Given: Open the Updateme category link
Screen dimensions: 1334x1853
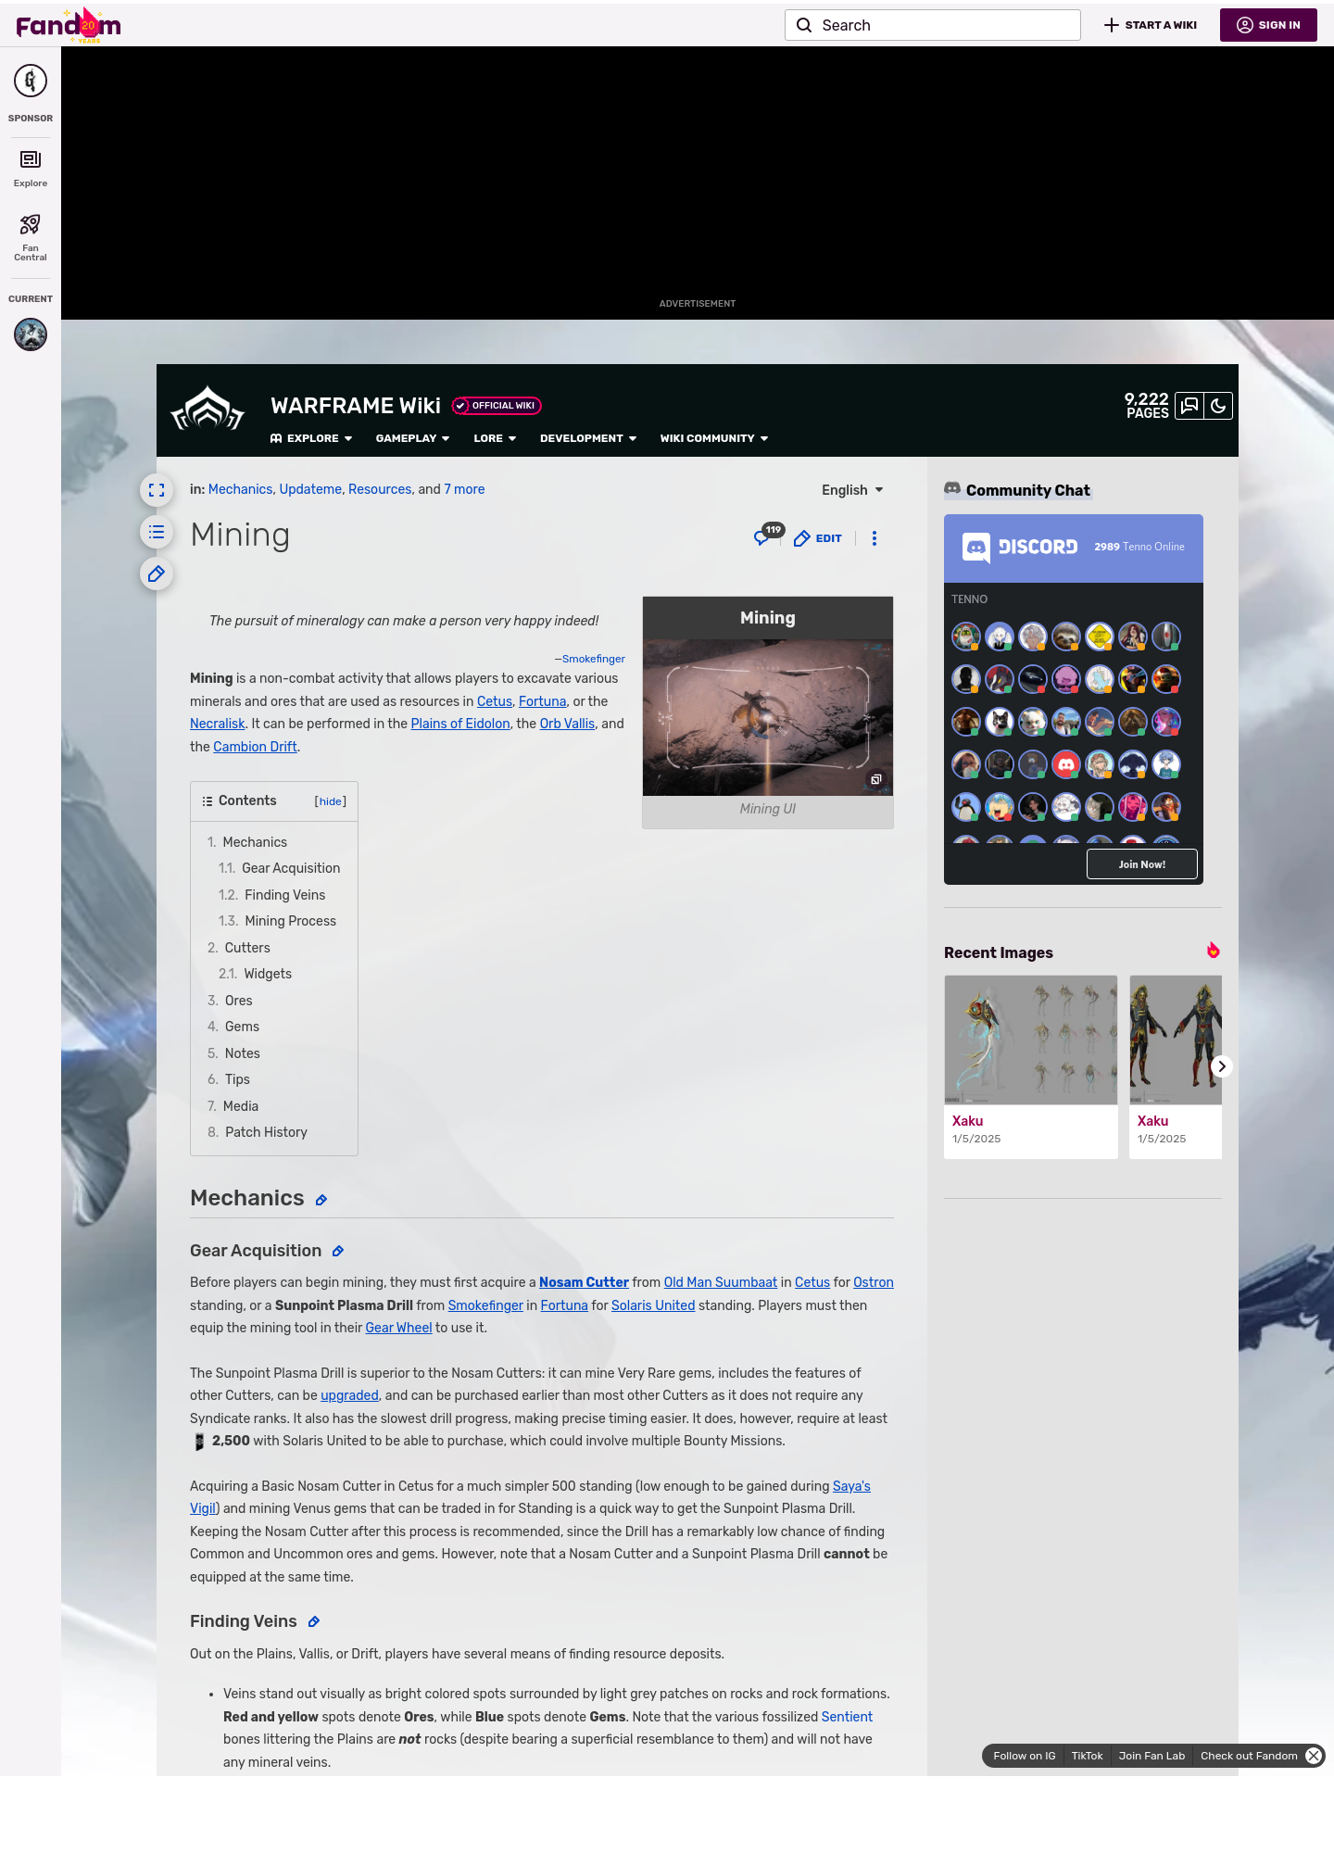Looking at the screenshot, I should click(x=310, y=489).
